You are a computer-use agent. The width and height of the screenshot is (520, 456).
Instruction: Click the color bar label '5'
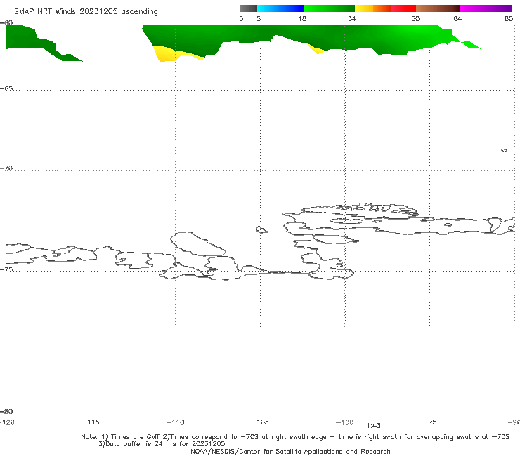pos(259,18)
